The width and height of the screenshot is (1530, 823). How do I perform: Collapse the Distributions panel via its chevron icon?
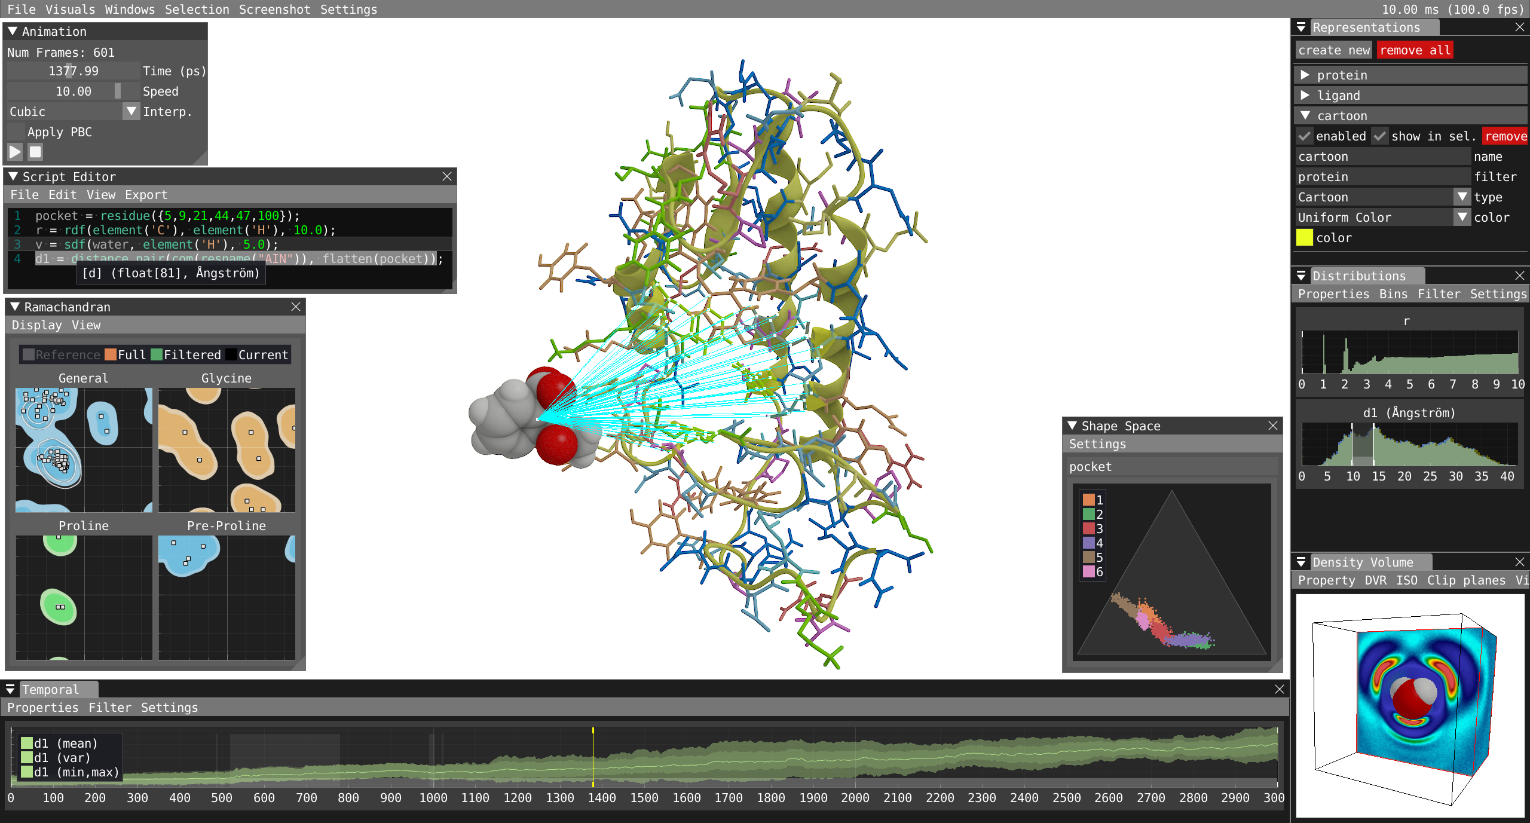coord(1302,276)
